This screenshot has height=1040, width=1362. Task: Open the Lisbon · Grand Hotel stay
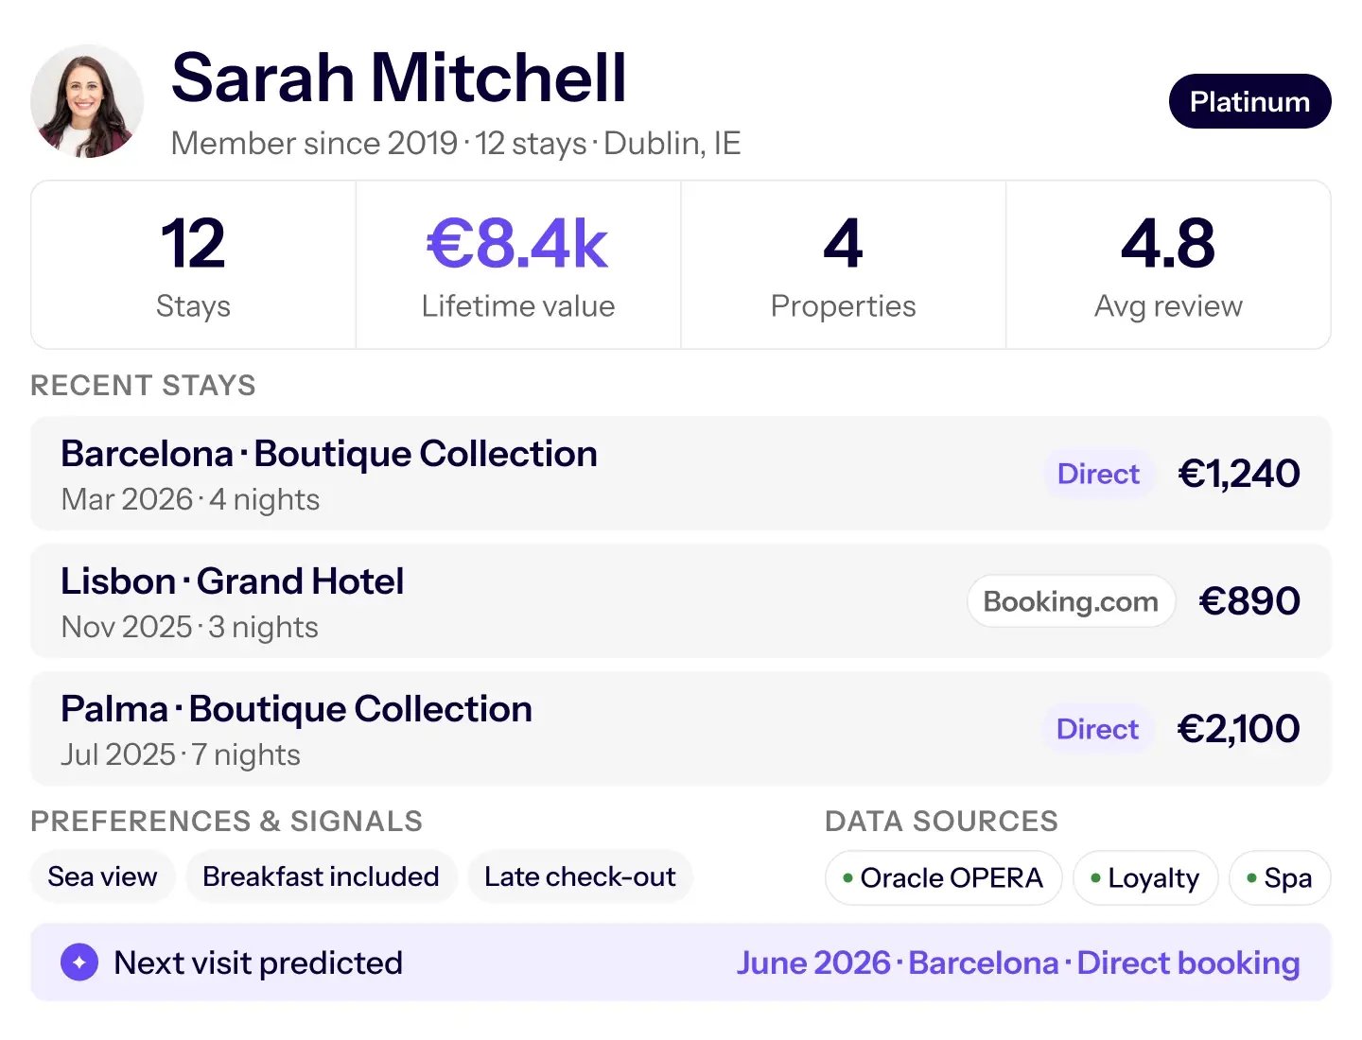pos(681,601)
